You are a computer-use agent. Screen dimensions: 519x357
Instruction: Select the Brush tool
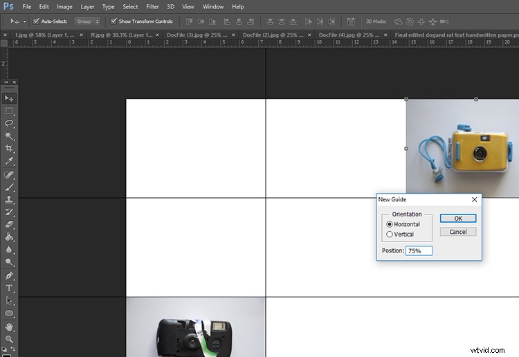tap(9, 187)
